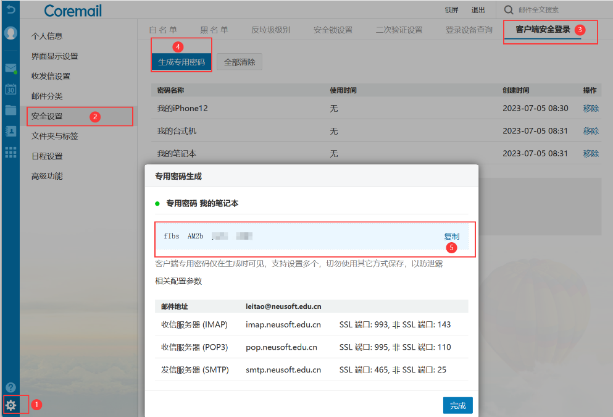Open the contacts address book icon
Screen dimensions: 613x417
[10, 131]
